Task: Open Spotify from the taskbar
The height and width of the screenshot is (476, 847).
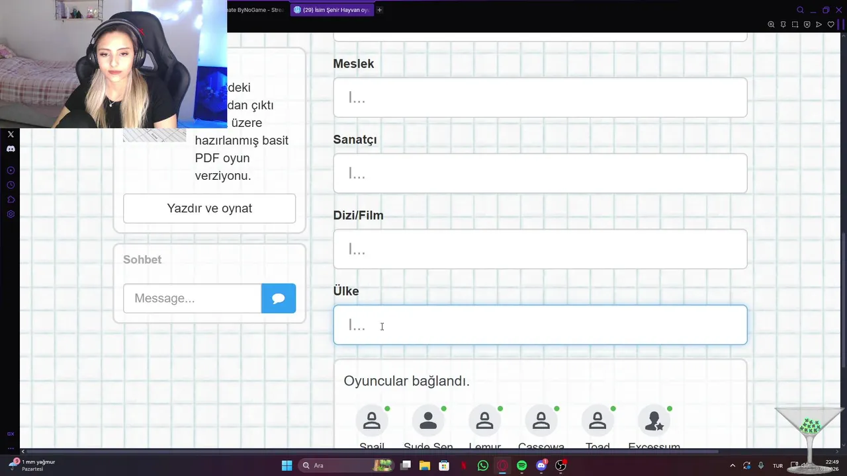Action: [x=521, y=465]
